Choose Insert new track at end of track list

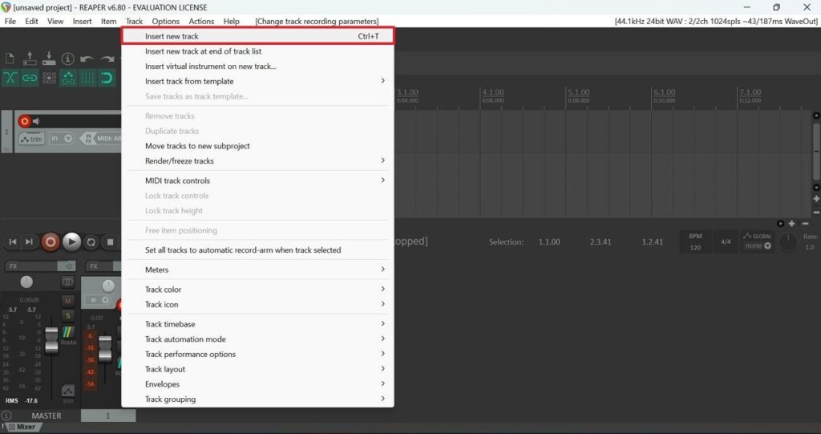(x=257, y=51)
